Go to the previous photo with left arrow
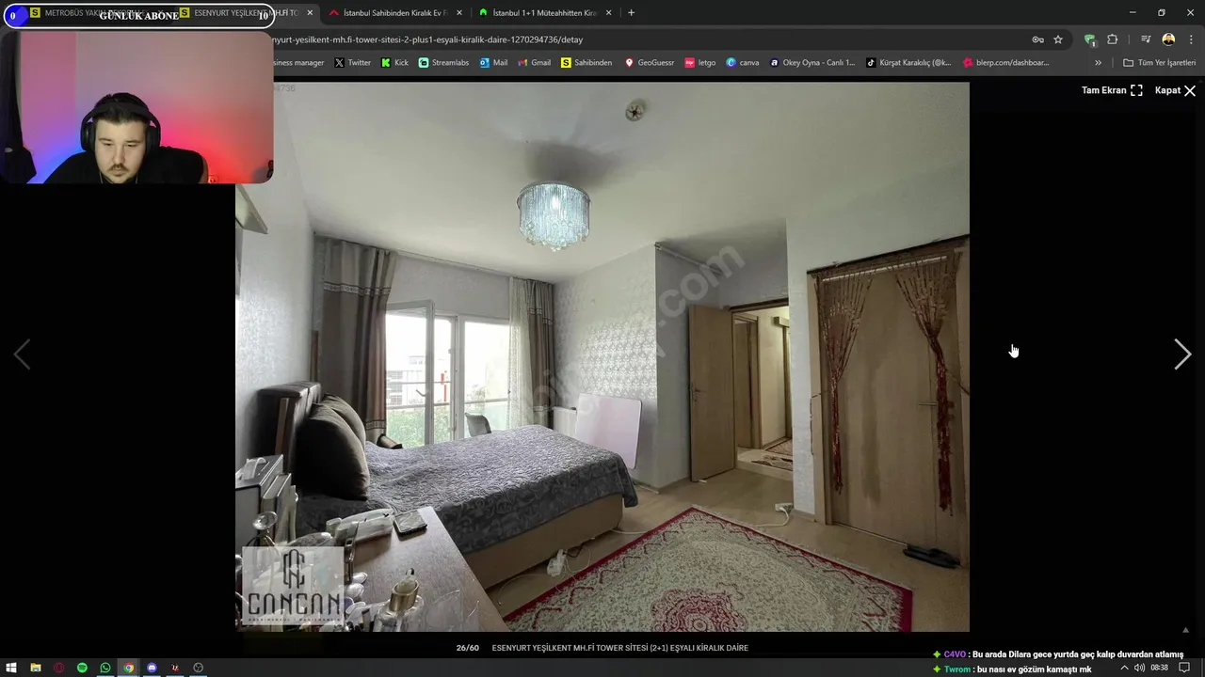The width and height of the screenshot is (1205, 677). point(22,354)
